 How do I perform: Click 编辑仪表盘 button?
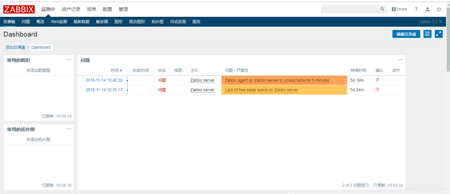tap(406, 34)
